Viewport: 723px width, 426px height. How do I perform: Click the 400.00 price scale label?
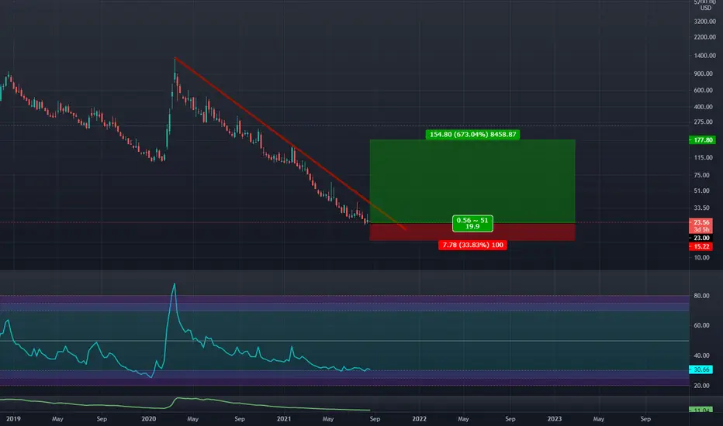[703, 107]
